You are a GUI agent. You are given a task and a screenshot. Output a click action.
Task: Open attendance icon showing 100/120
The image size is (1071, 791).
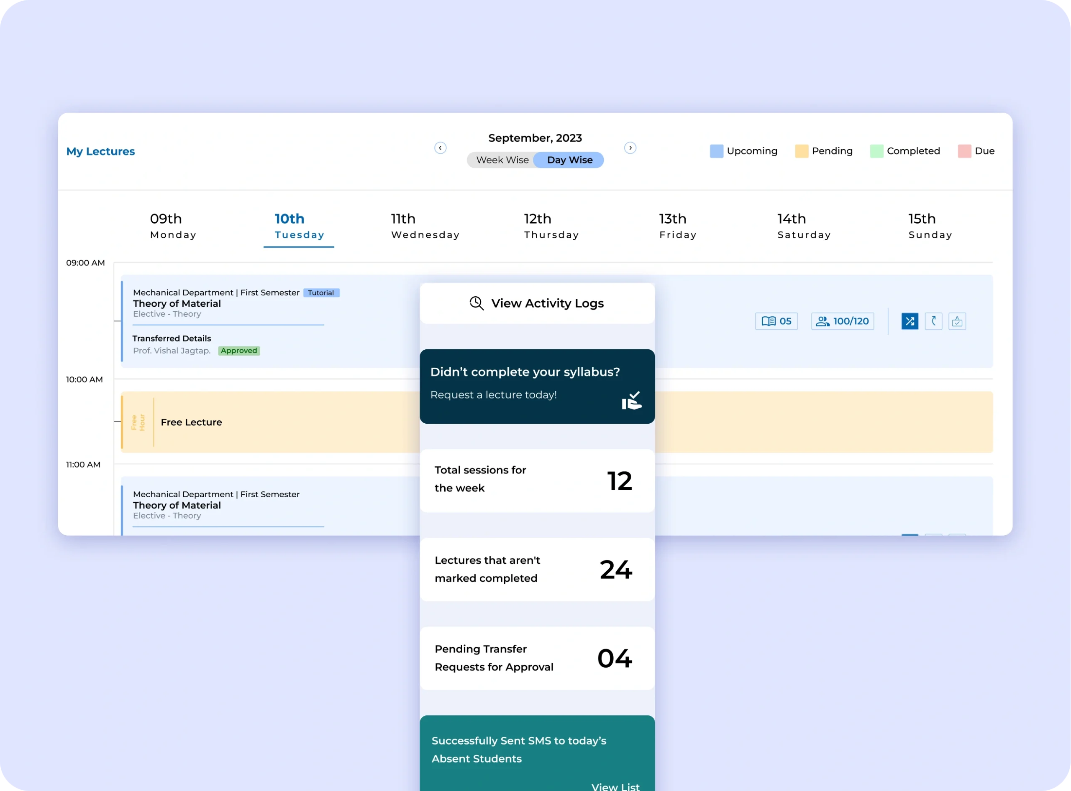(842, 321)
